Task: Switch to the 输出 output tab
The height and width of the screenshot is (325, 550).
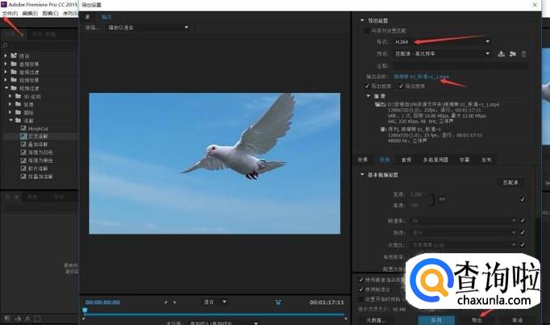Action: click(106, 17)
